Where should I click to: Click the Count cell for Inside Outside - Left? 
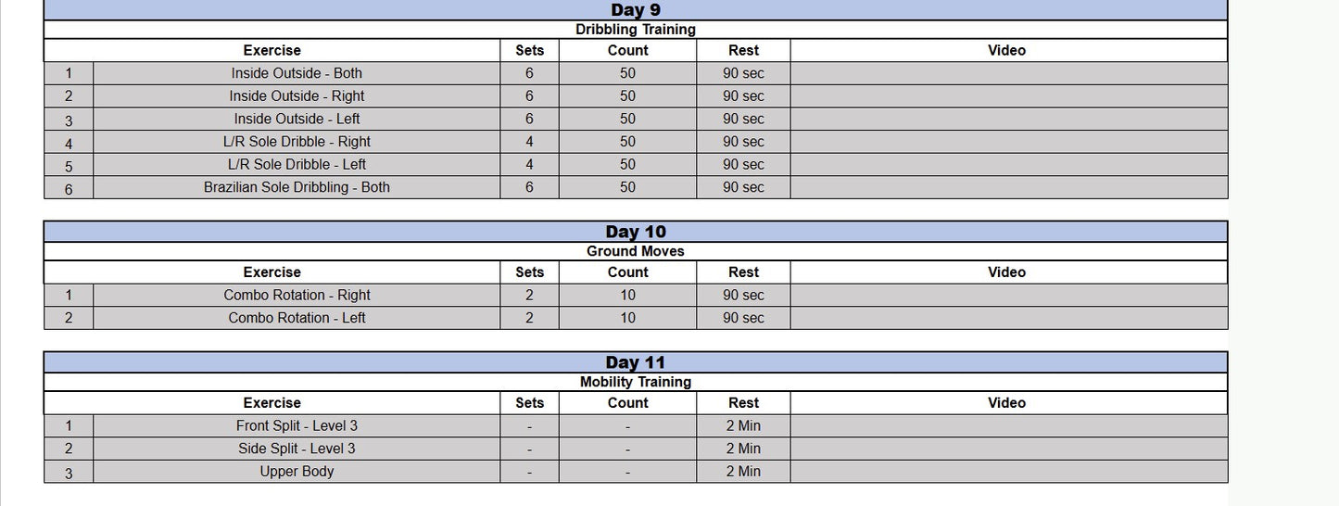627,119
